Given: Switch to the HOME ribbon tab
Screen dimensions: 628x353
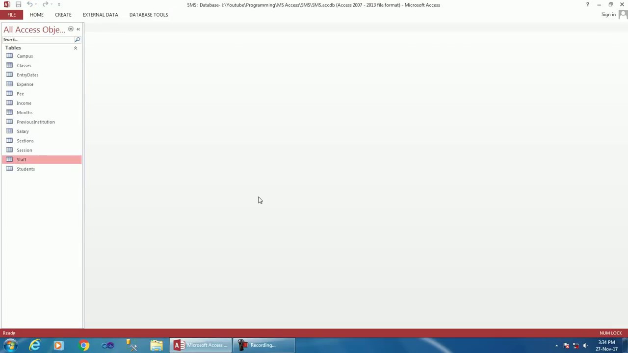Looking at the screenshot, I should click(36, 15).
